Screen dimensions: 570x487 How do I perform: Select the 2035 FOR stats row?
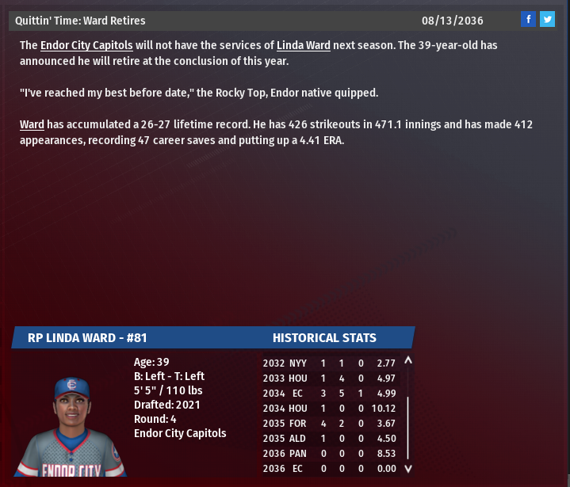(329, 424)
